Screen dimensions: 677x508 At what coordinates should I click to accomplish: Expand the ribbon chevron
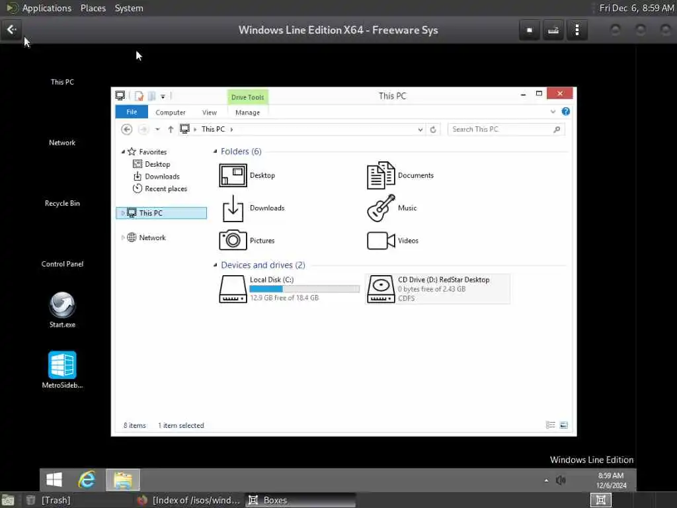point(553,112)
